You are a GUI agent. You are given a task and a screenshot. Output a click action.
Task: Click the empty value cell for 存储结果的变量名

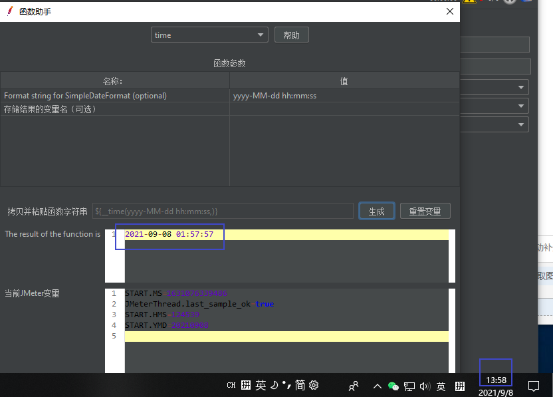[344, 109]
